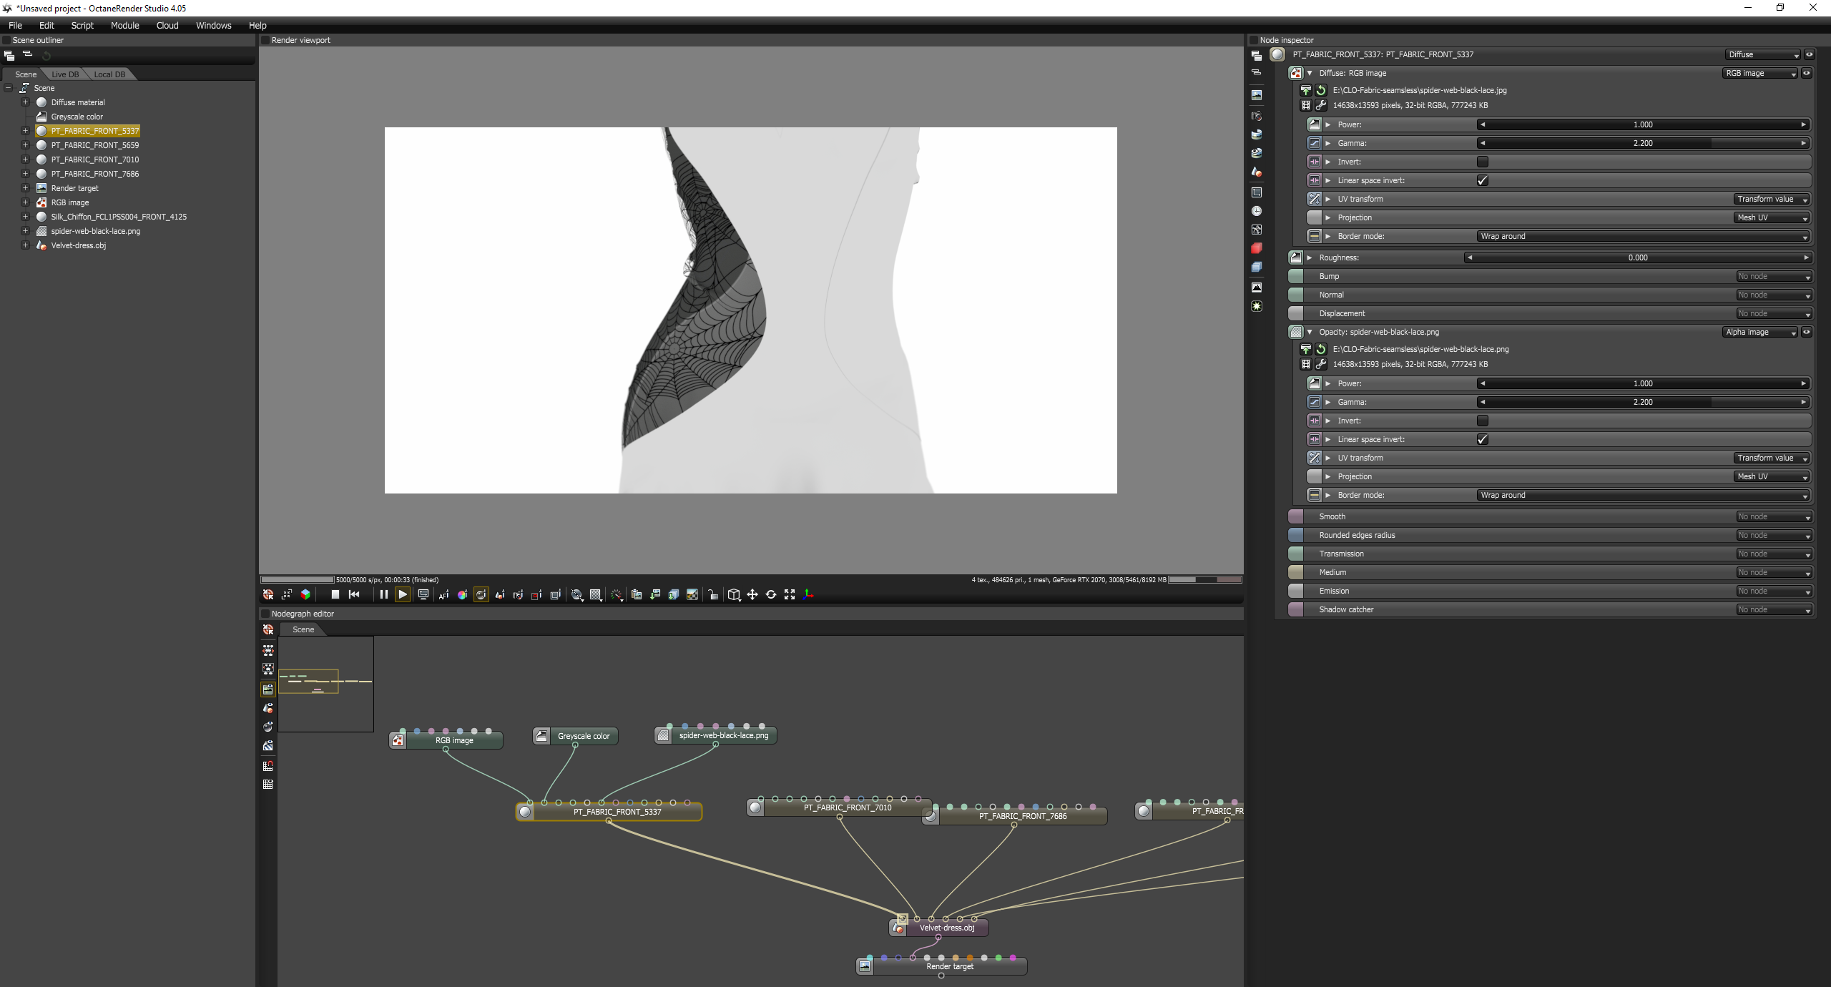Click the Diffuse Gamma slider
Viewport: 1831px width, 987px height.
(x=1642, y=143)
